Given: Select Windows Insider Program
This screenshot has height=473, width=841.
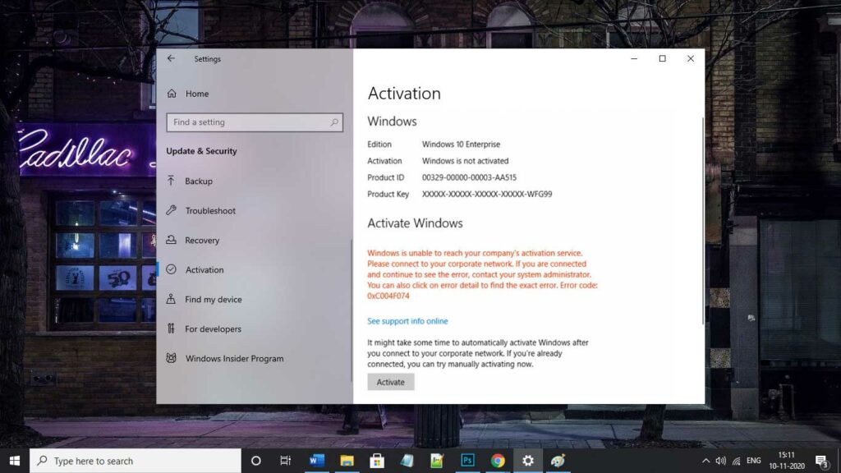Looking at the screenshot, I should tap(233, 358).
